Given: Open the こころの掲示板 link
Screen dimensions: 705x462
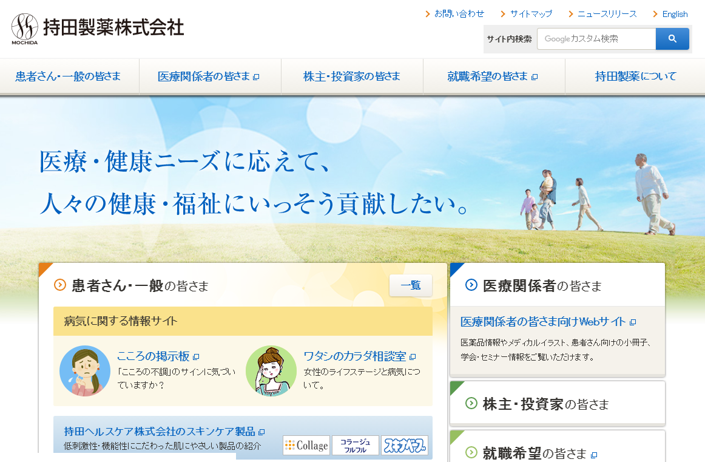Looking at the screenshot, I should [153, 356].
